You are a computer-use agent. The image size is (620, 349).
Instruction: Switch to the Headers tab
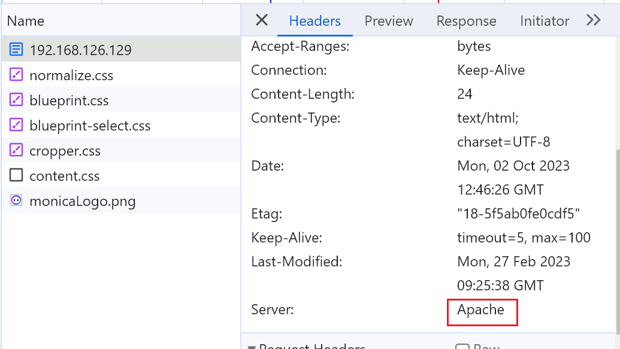click(x=314, y=21)
